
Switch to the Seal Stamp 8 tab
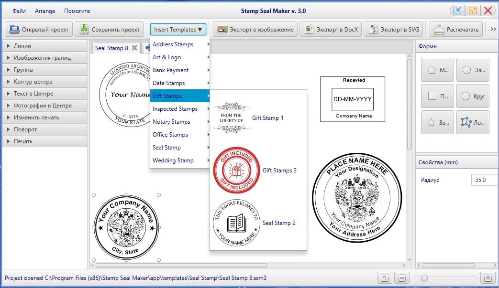click(x=111, y=48)
